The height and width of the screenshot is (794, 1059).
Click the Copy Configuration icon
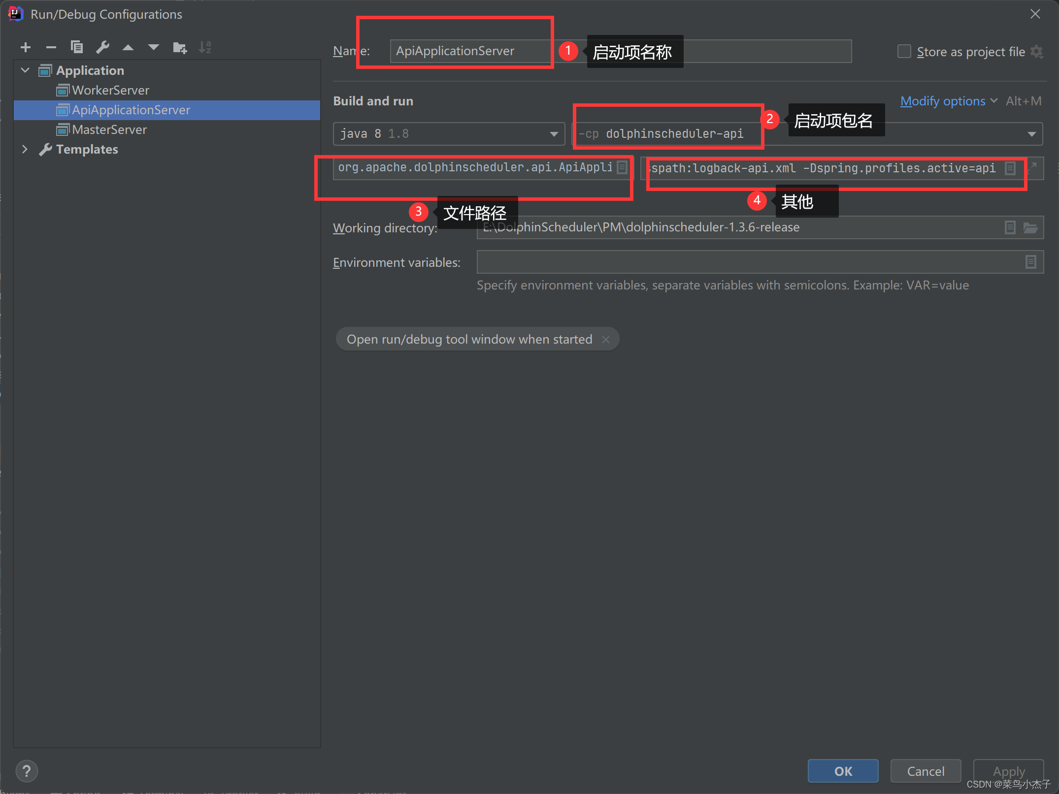(77, 47)
